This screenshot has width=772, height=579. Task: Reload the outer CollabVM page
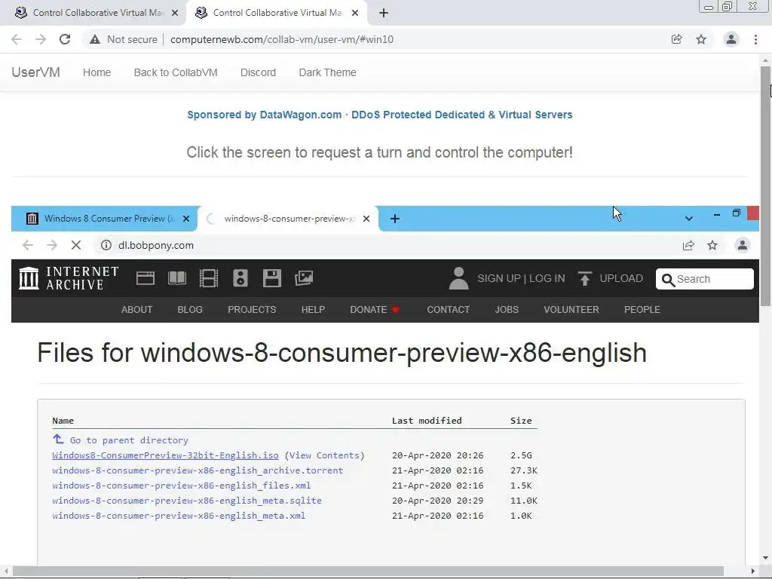(x=65, y=39)
